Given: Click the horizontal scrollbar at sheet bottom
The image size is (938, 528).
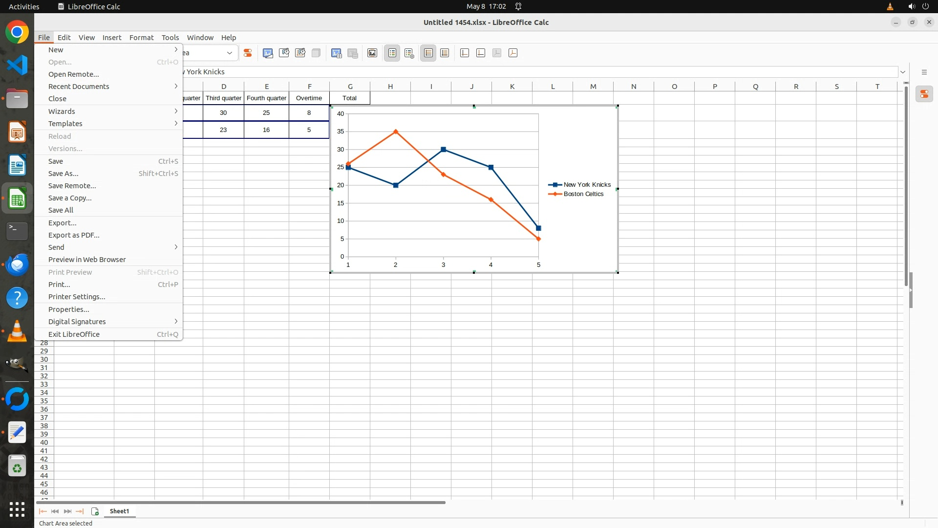Looking at the screenshot, I should click(240, 503).
